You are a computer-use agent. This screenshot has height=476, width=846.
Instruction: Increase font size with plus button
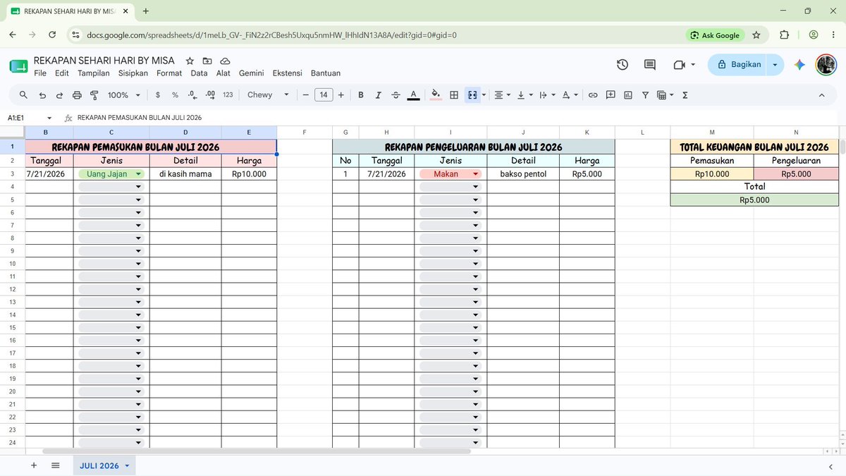341,94
